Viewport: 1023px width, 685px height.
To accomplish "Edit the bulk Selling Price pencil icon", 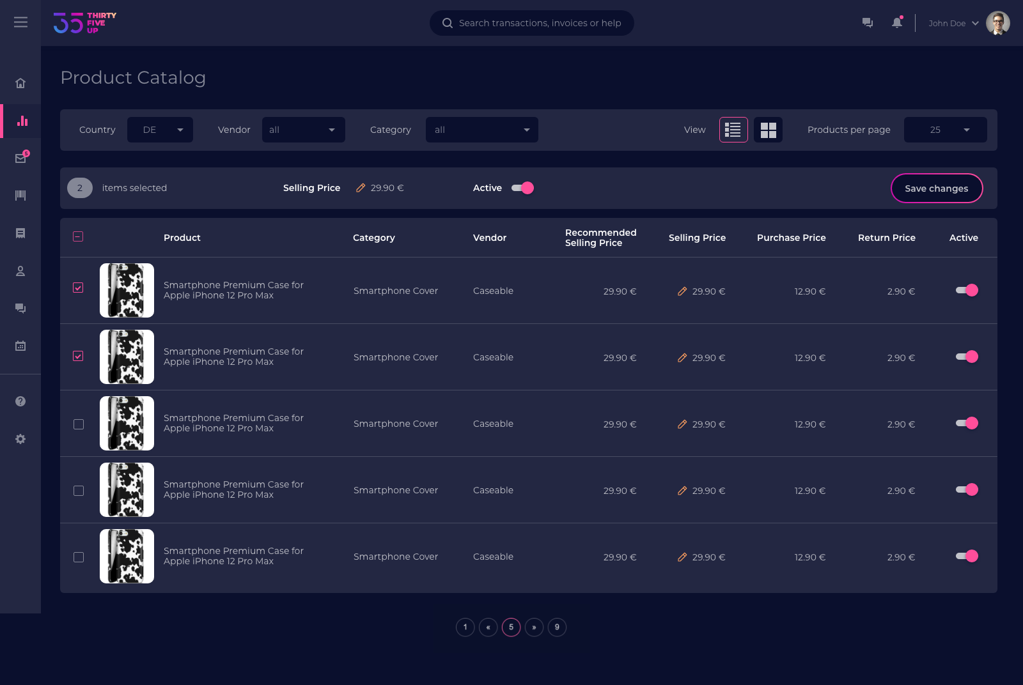I will tap(361, 188).
